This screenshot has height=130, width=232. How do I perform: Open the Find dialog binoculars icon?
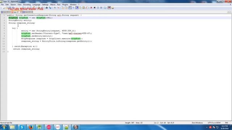[x=47, y=8]
